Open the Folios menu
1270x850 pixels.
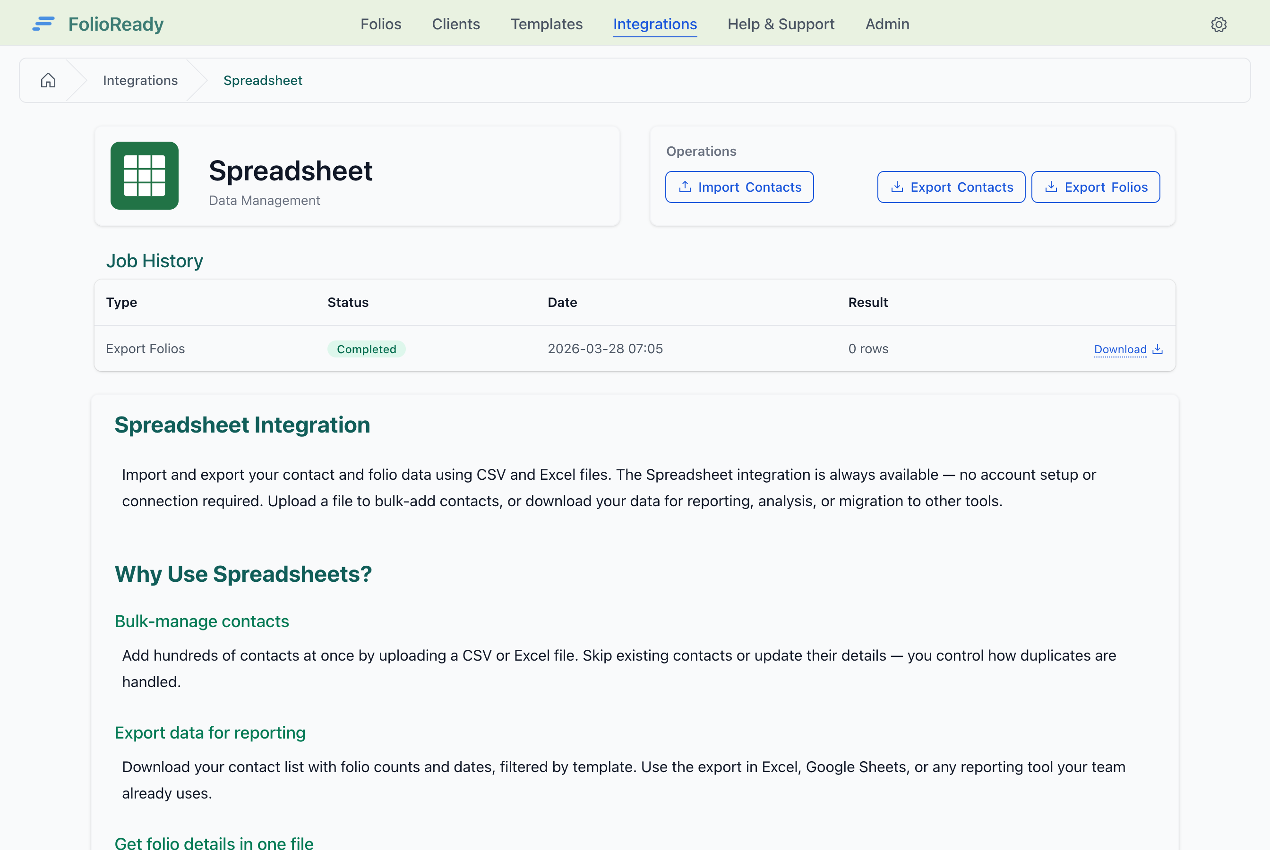click(381, 24)
